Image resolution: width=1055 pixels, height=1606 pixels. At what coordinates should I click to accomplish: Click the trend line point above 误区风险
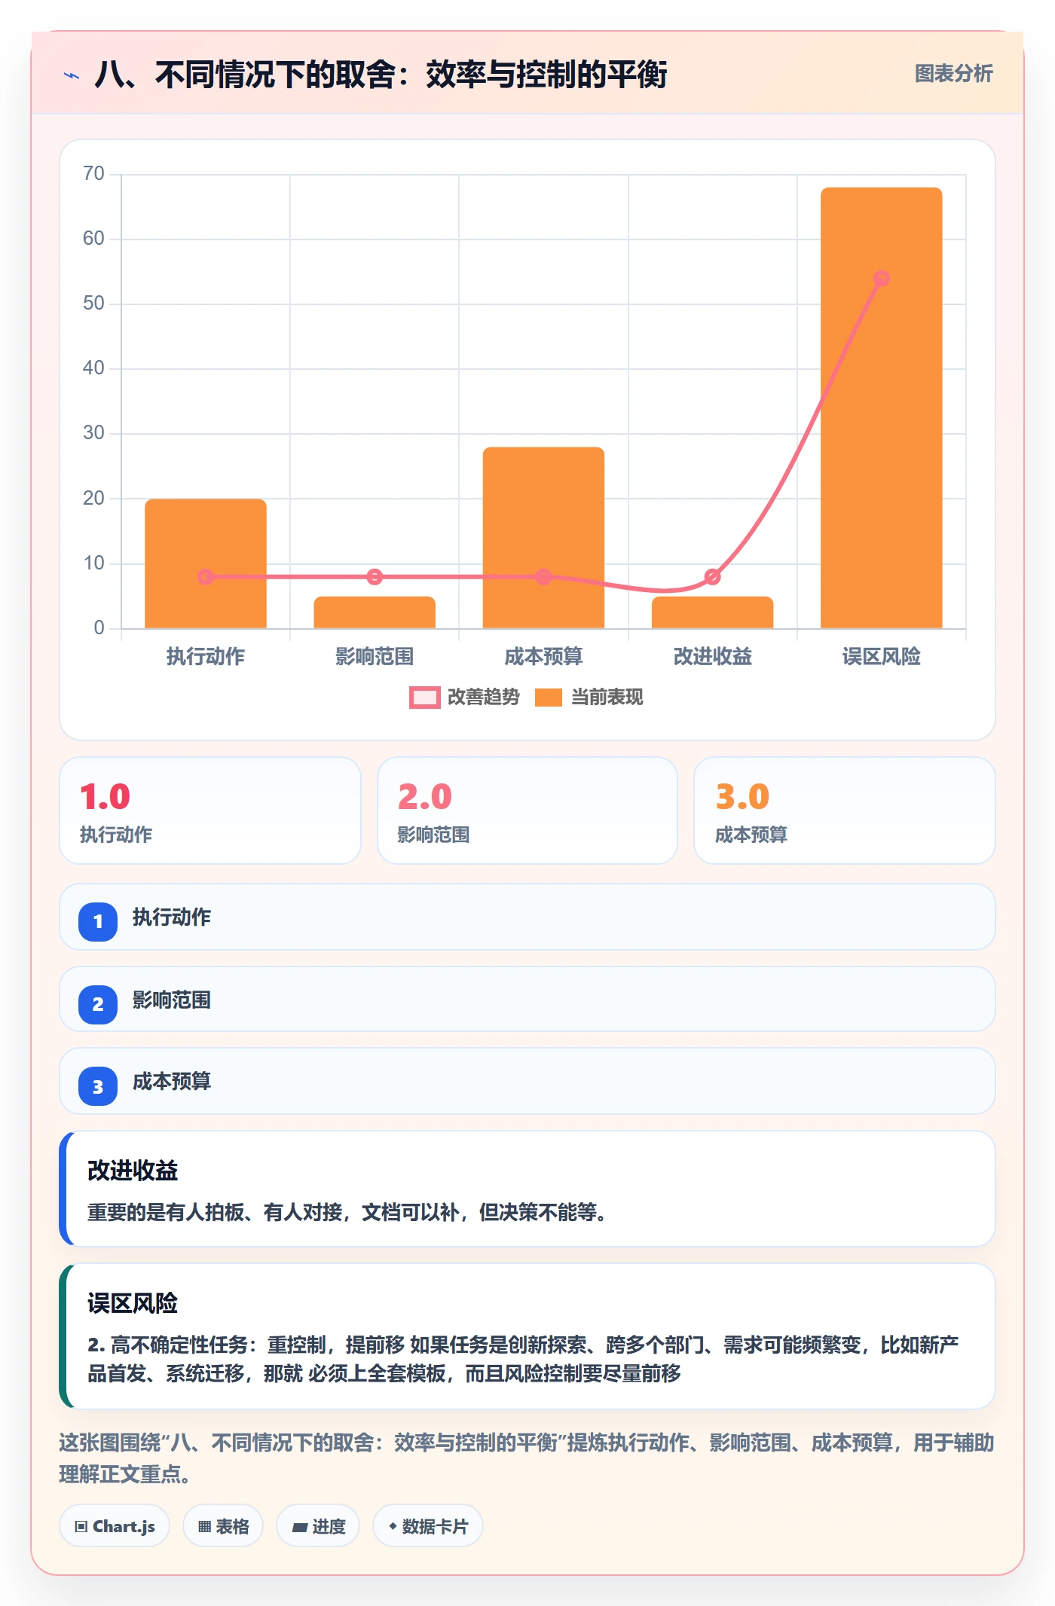point(881,279)
